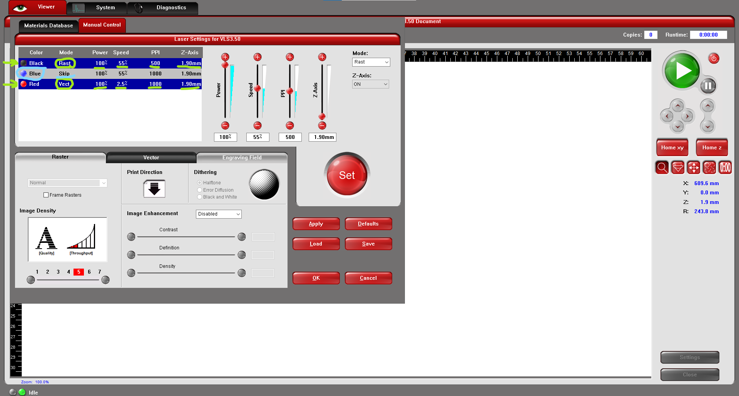Increase Z-Axis with the plus button

[x=322, y=57]
